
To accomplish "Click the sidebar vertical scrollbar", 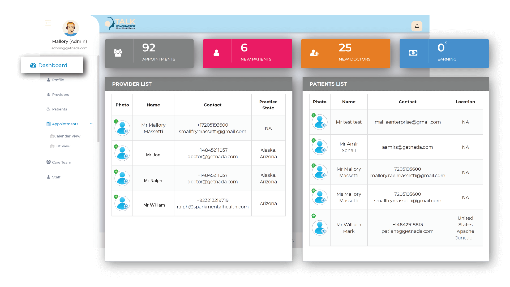I will click(x=98, y=99).
